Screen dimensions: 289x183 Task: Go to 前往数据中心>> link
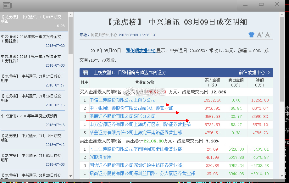254,73
